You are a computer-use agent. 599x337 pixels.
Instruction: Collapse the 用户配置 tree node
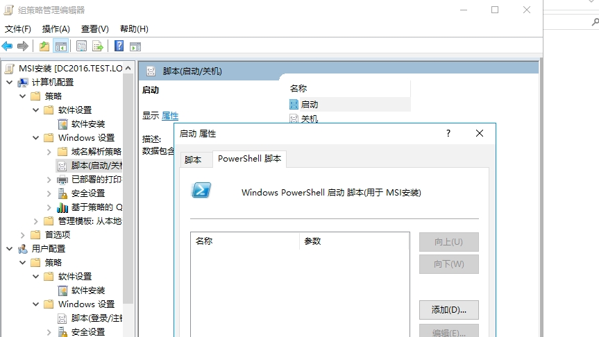[x=9, y=249]
